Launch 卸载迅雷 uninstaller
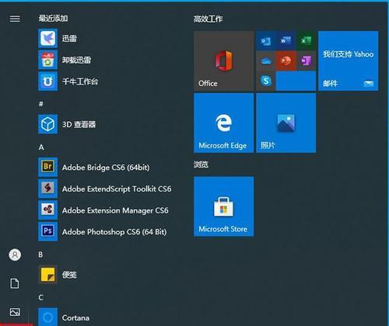 (47, 60)
